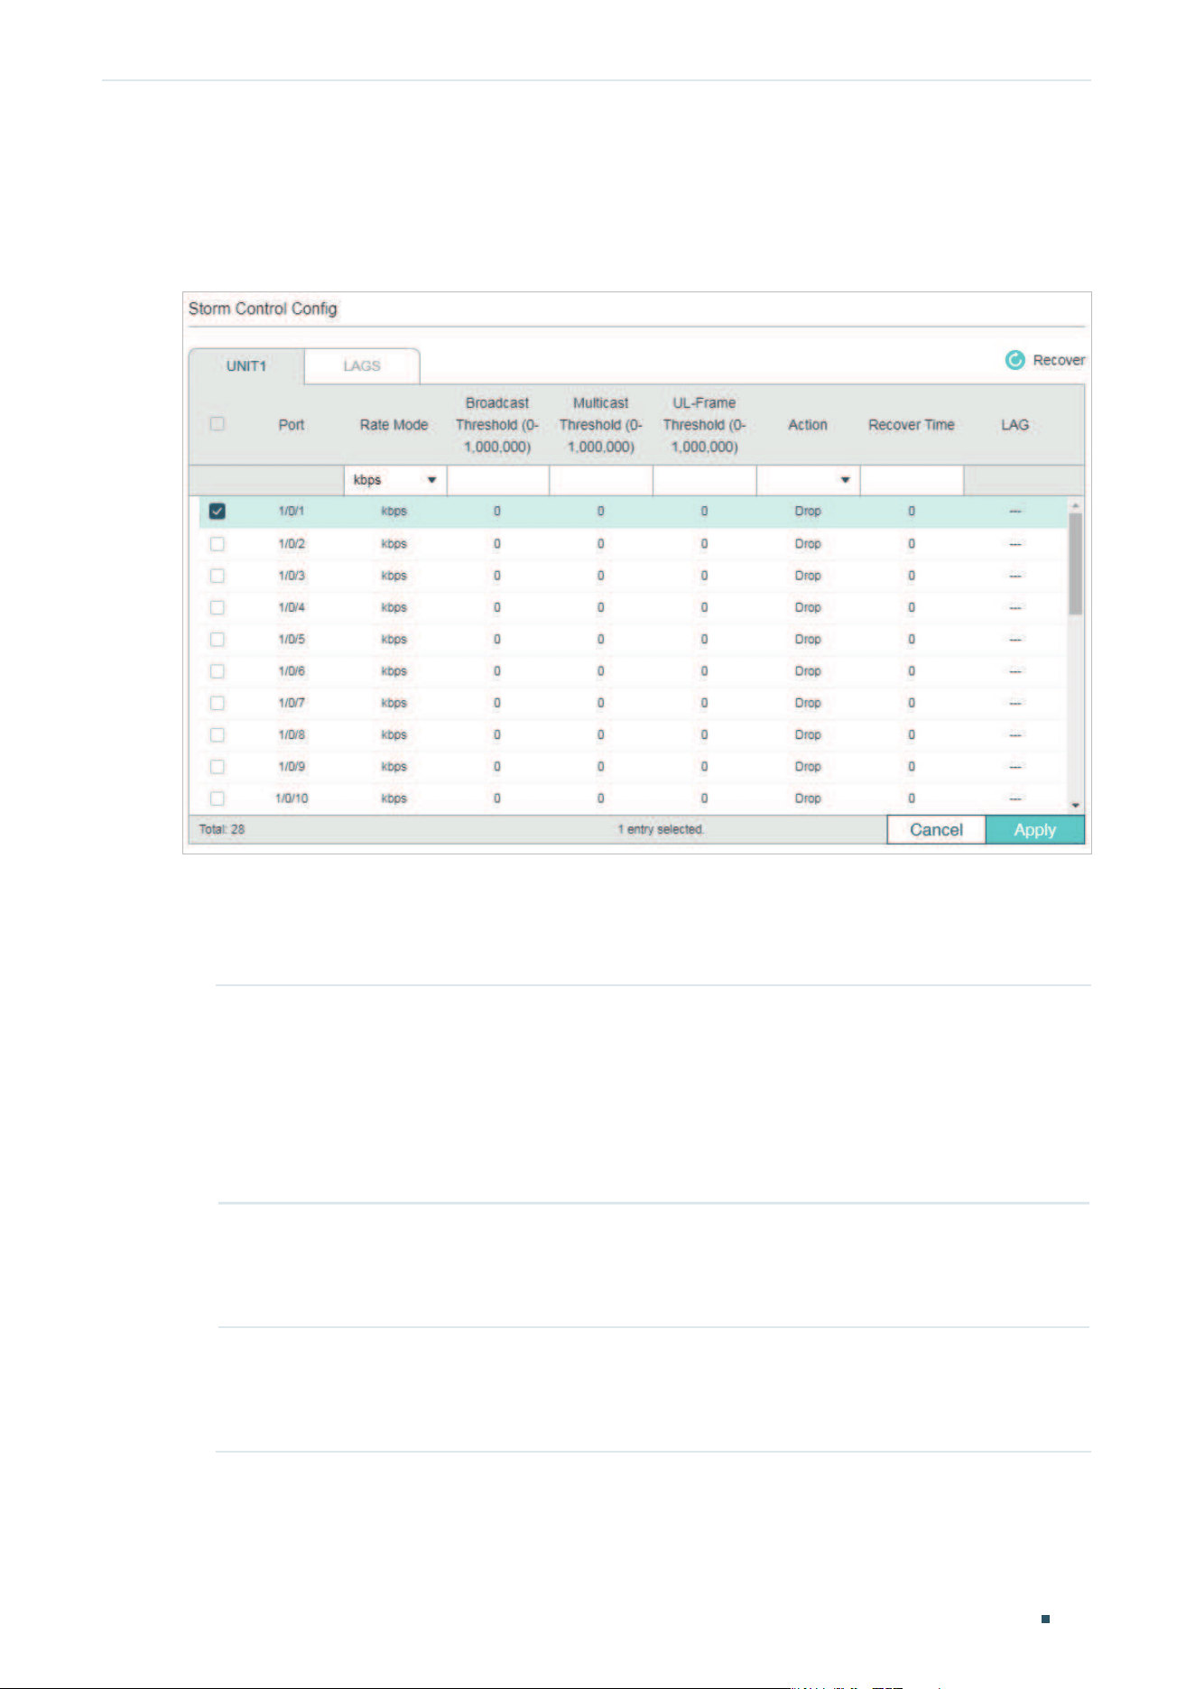Check the checkbox for port 1/0/3

[217, 576]
